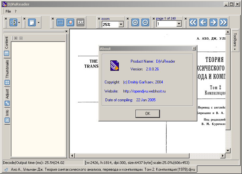Click the checkmark icon on file tab
The height and width of the screenshot is (174, 242).
click(6, 170)
